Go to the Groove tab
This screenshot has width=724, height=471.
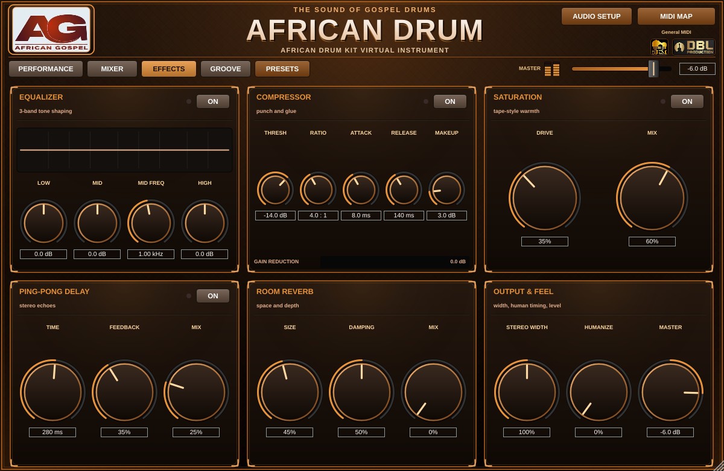(x=226, y=69)
